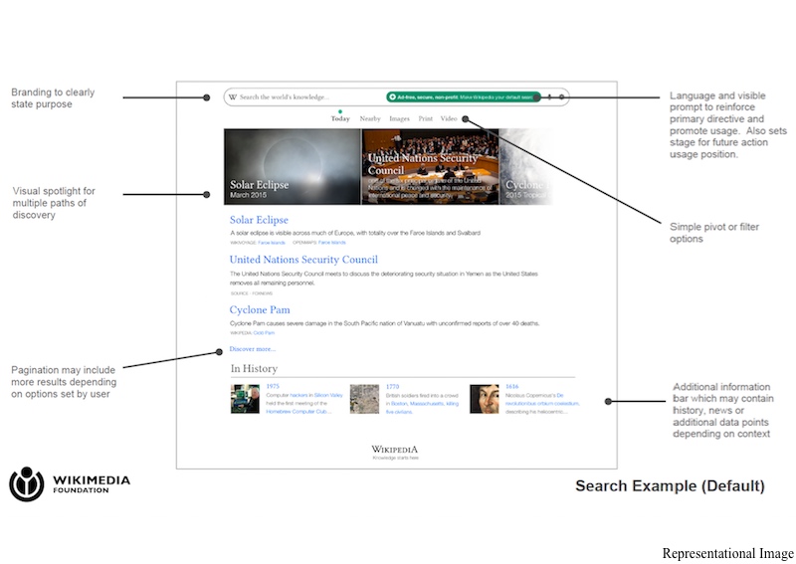Click the 'March 2015' caption on eclipse card
796x564 pixels.
[x=248, y=195]
